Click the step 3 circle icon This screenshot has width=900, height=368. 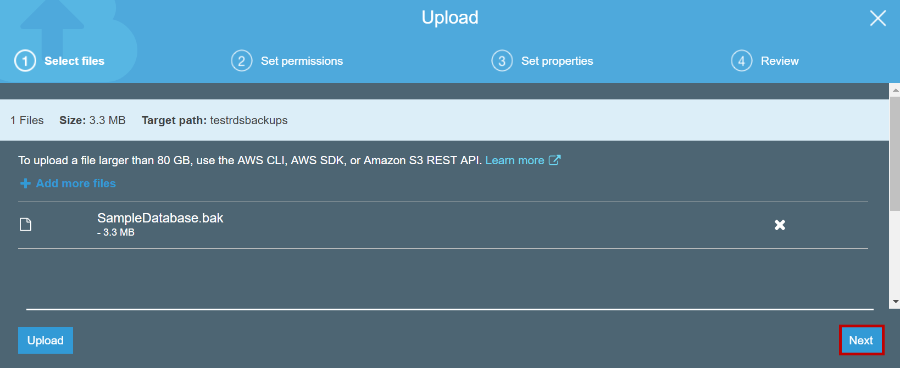tap(502, 61)
